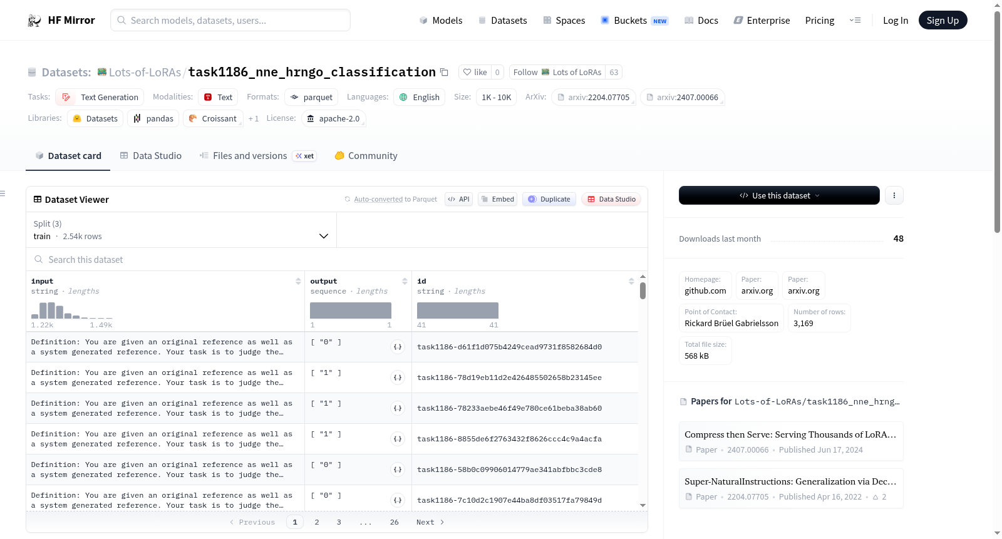Screen dimensions: 1002x539
Task: Expand JSON for the 8855de6f row output
Action: pyautogui.click(x=398, y=439)
